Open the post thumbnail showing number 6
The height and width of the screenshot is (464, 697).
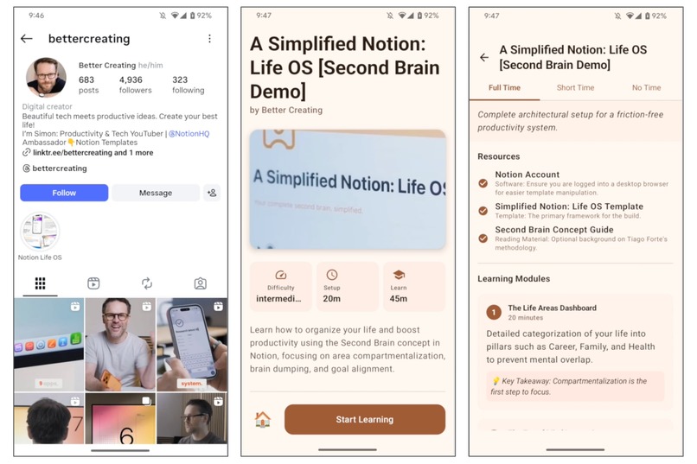coord(120,418)
